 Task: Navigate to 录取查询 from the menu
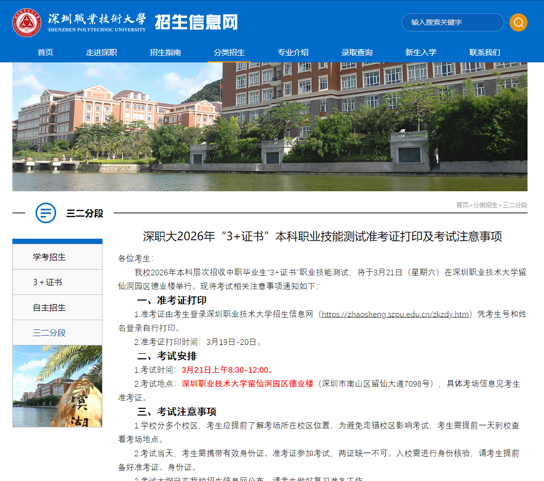(x=358, y=52)
